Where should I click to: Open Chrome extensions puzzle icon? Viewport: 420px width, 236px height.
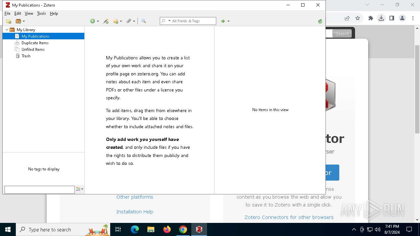(371, 18)
